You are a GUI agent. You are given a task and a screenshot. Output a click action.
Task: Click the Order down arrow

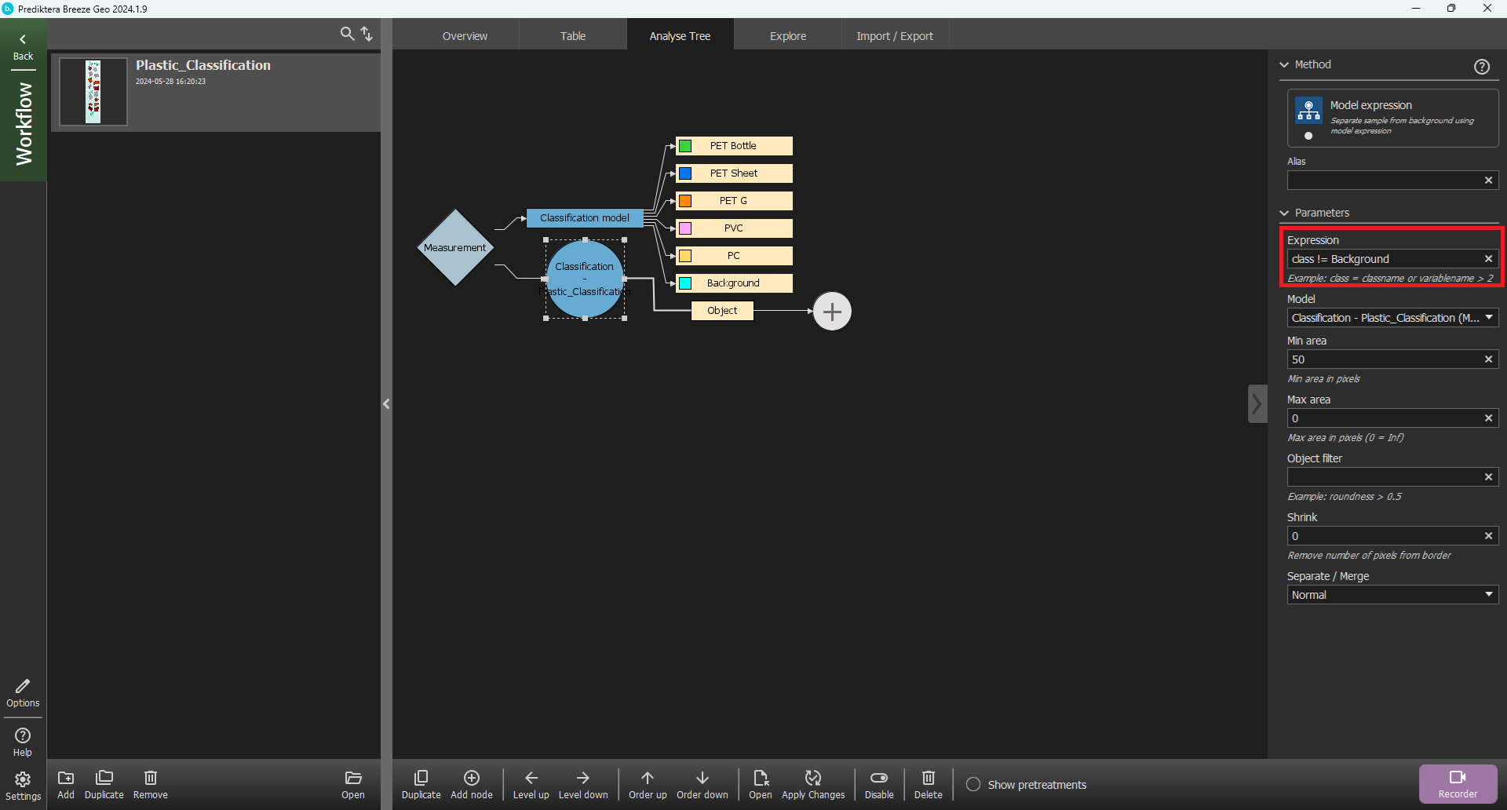point(702,778)
